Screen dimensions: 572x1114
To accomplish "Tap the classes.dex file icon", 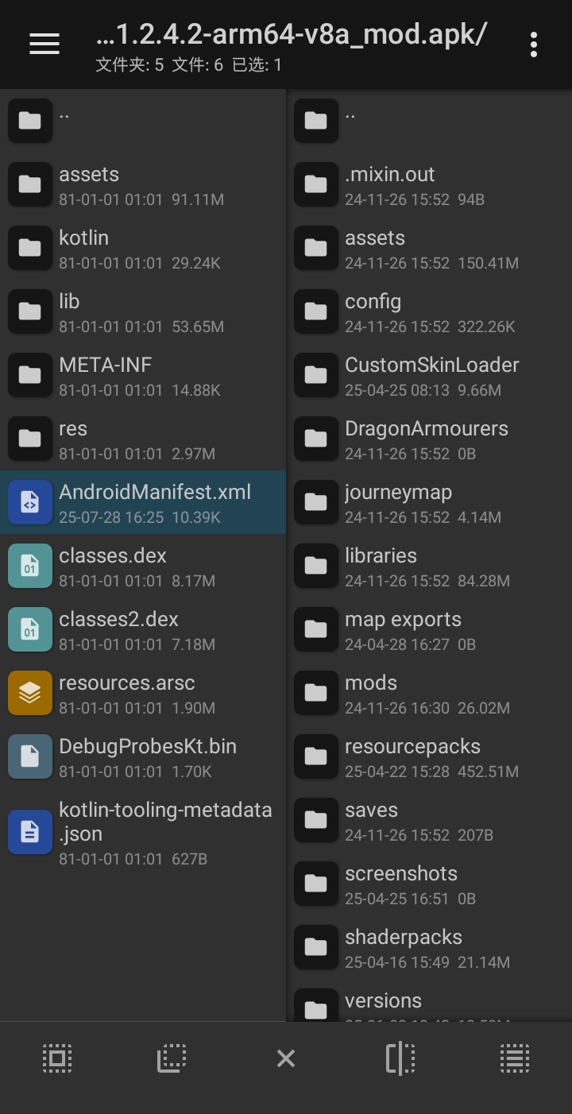I will tap(30, 566).
